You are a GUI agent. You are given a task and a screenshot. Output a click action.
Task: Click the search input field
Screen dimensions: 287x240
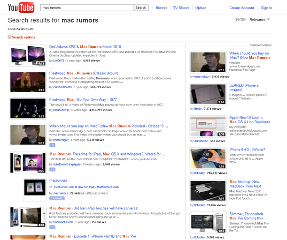(x=86, y=7)
